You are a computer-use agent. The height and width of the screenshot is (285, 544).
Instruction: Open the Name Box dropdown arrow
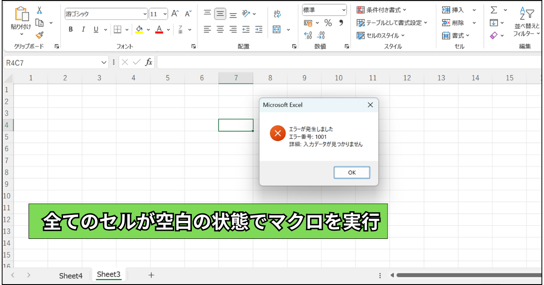[105, 62]
